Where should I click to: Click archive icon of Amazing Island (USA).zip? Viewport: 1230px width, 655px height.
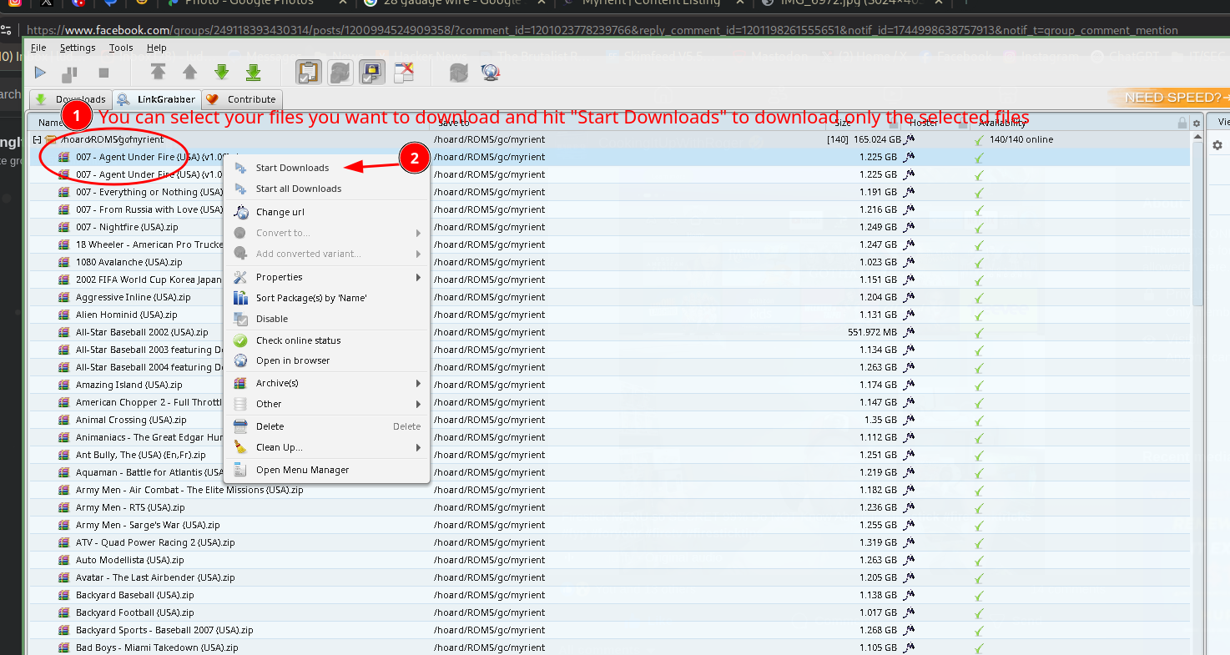(x=64, y=385)
